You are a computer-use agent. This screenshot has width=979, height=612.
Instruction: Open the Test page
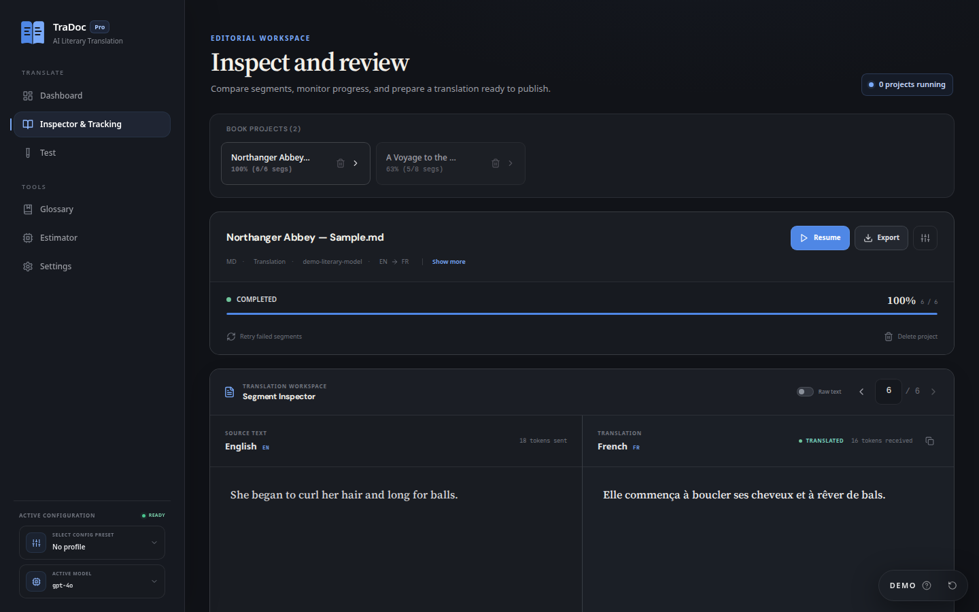(x=92, y=153)
